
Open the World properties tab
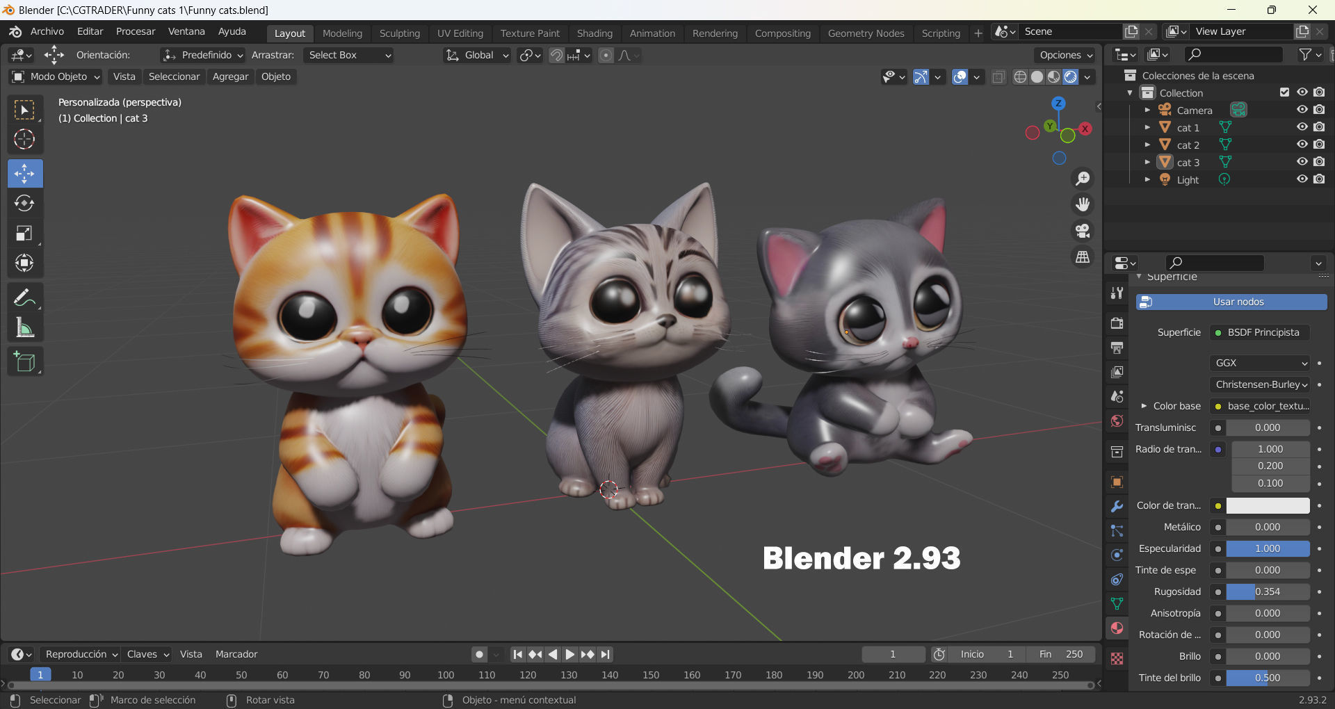tap(1117, 421)
